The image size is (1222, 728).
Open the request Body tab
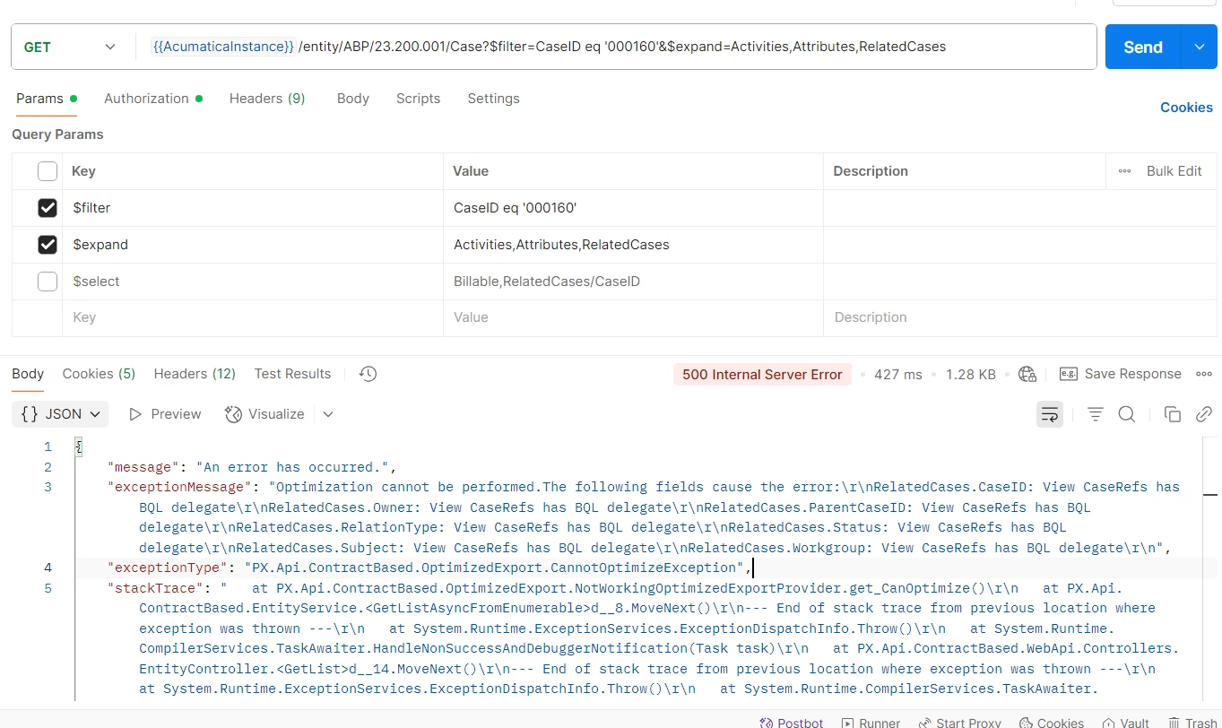pyautogui.click(x=353, y=99)
